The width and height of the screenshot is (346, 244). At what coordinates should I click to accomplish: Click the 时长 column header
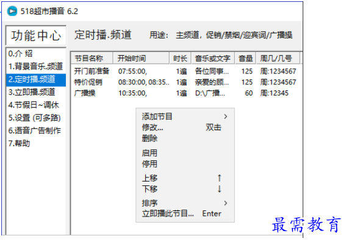click(x=181, y=58)
